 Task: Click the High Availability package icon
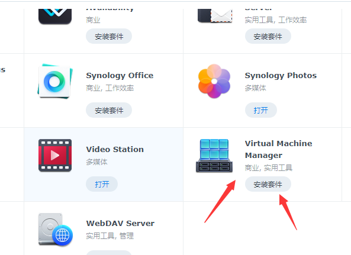pyautogui.click(x=55, y=17)
